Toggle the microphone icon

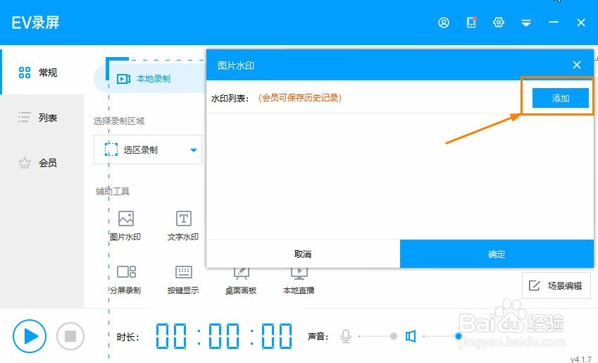coord(346,336)
